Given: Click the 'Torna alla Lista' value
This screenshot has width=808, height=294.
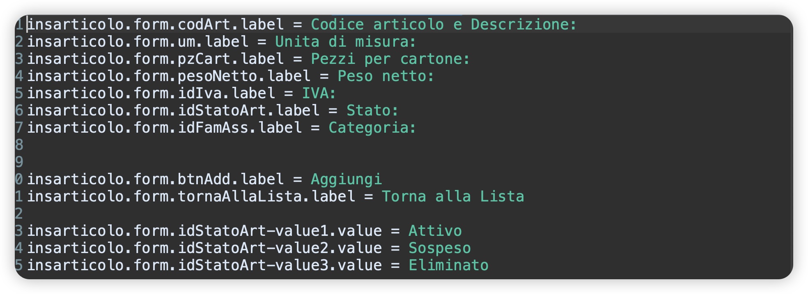Looking at the screenshot, I should pyautogui.click(x=453, y=197).
